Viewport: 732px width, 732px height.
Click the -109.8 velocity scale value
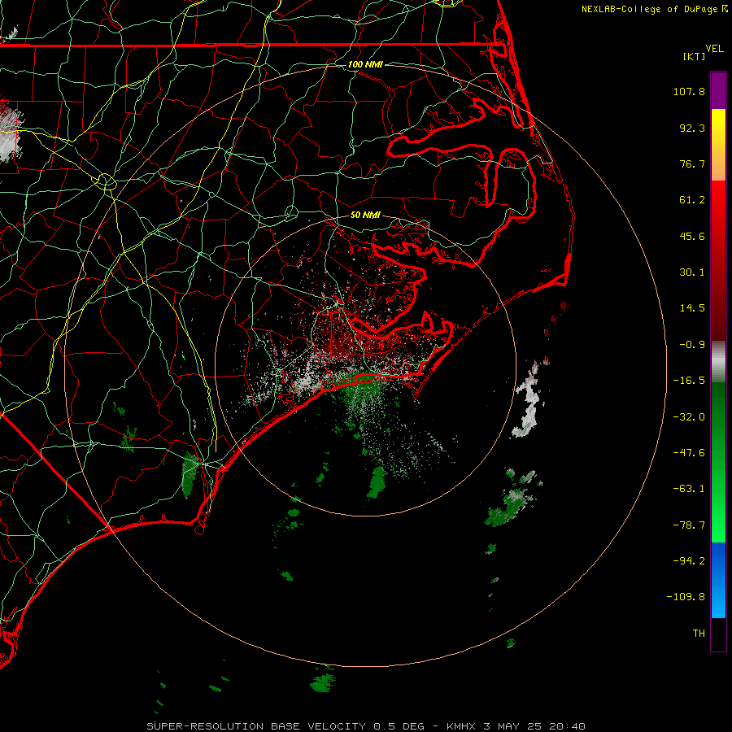[x=686, y=597]
